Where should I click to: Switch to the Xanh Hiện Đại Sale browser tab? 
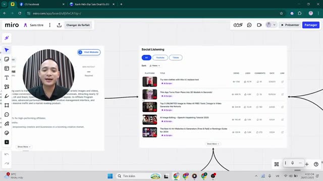click(92, 5)
